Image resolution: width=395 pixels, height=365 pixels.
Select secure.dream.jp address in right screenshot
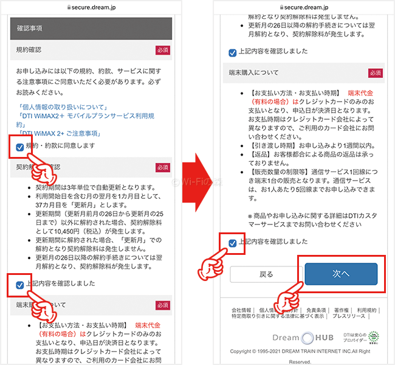tap(306, 7)
